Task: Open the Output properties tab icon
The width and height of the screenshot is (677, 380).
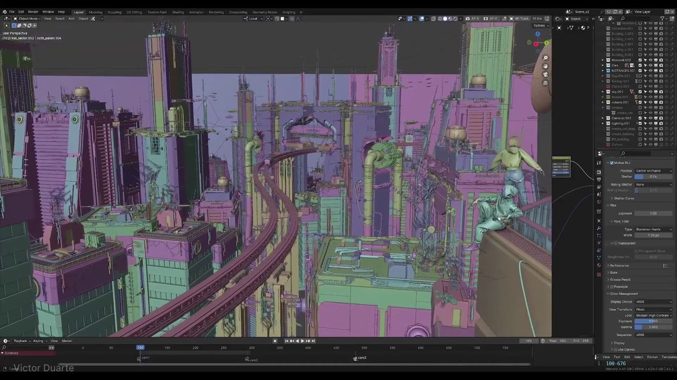Action: pyautogui.click(x=599, y=179)
